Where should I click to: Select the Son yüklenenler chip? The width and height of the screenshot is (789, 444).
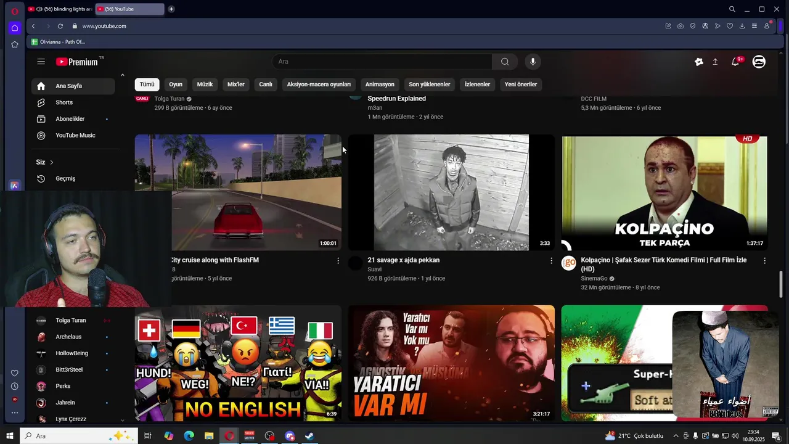coord(430,84)
